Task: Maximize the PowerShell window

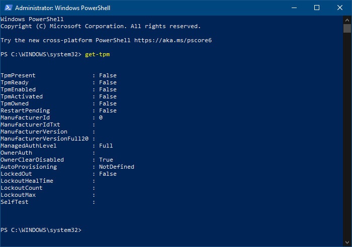Action: [317, 8]
